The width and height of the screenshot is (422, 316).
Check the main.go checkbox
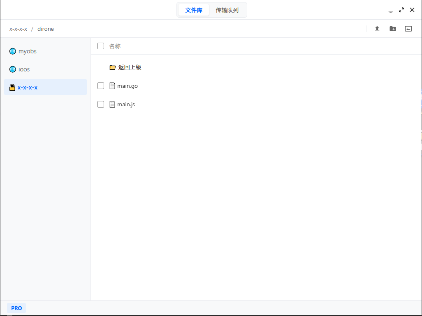pyautogui.click(x=101, y=86)
